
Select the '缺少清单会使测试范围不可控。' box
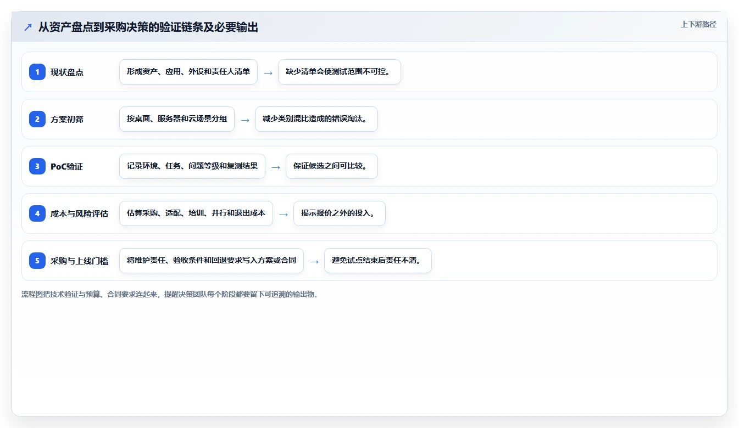coord(340,72)
